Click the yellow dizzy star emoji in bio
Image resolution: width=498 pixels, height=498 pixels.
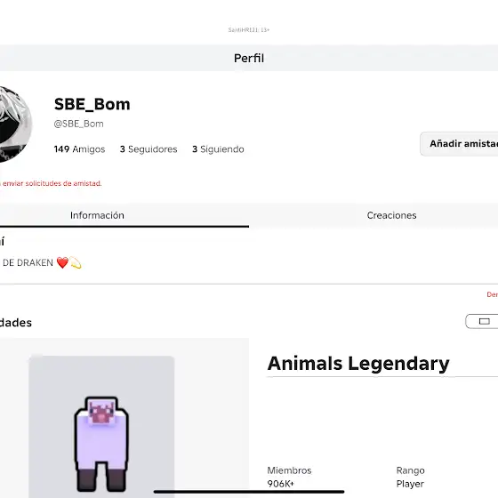76,262
